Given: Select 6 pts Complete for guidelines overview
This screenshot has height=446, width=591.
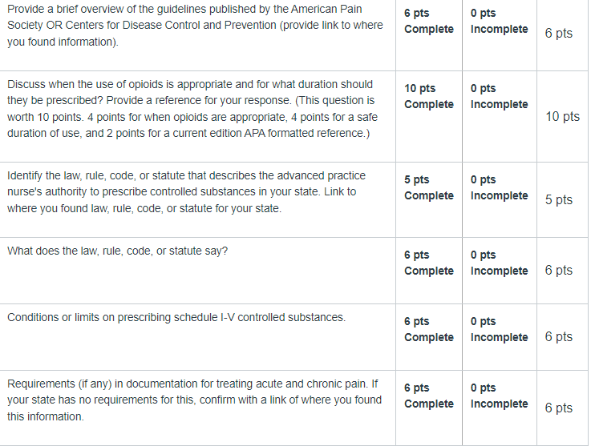Looking at the screenshot, I should click(x=428, y=21).
